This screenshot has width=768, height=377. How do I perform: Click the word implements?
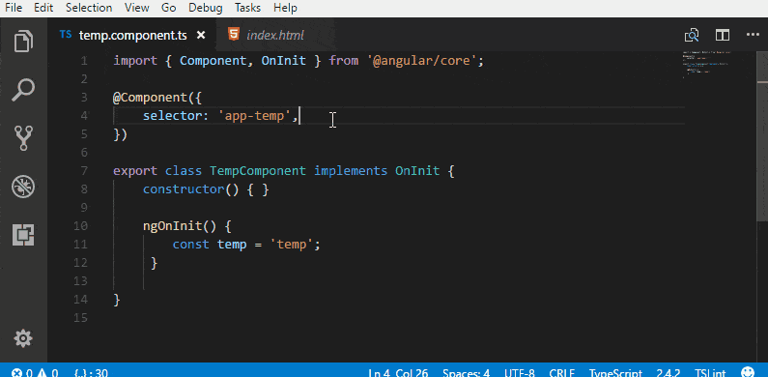[351, 171]
